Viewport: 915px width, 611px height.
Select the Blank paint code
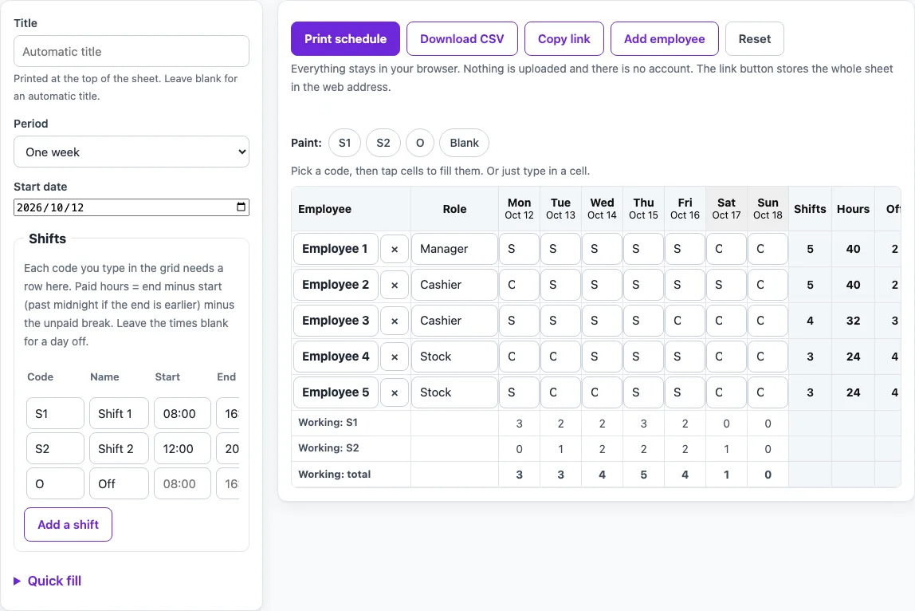(x=464, y=143)
